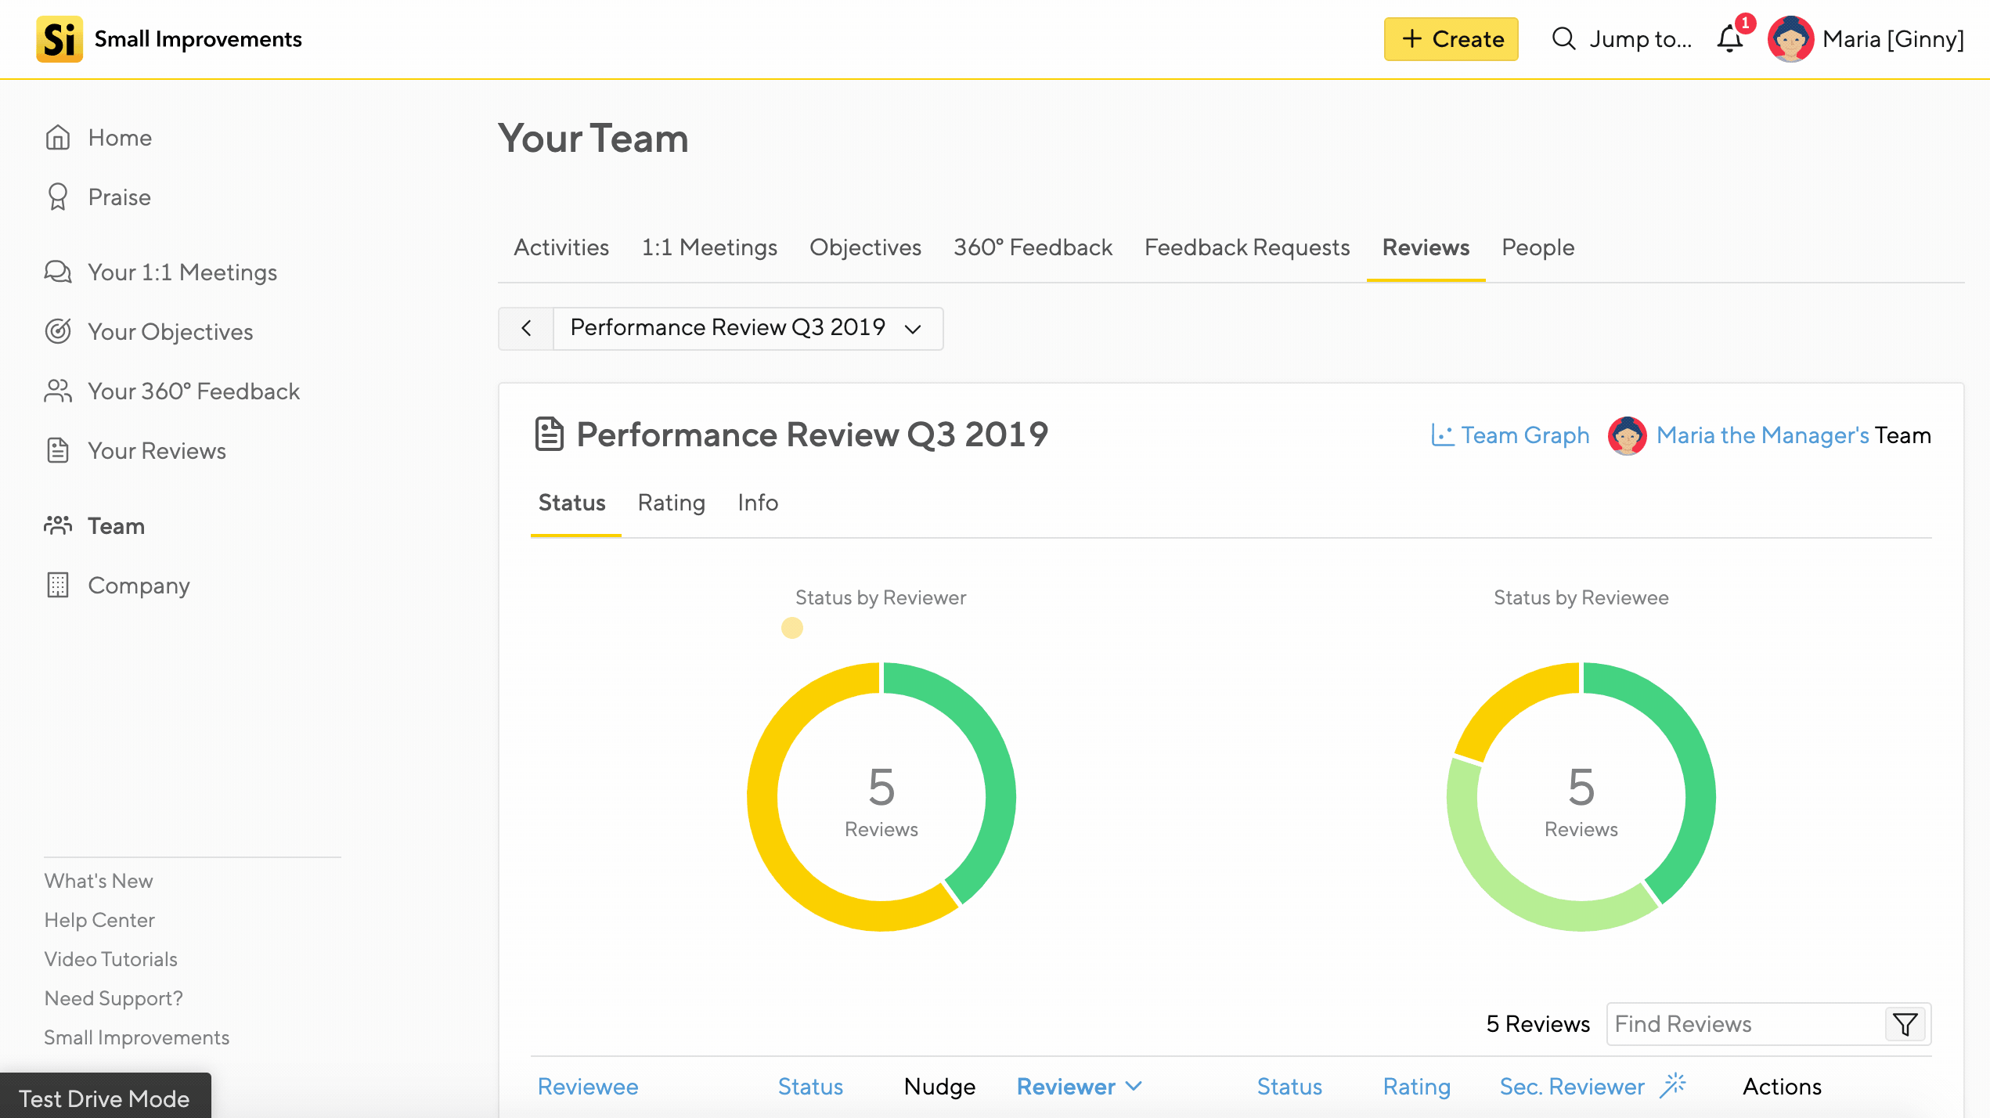Click Small Improvements footer link
Viewport: 1990px width, 1118px height.
click(137, 1037)
